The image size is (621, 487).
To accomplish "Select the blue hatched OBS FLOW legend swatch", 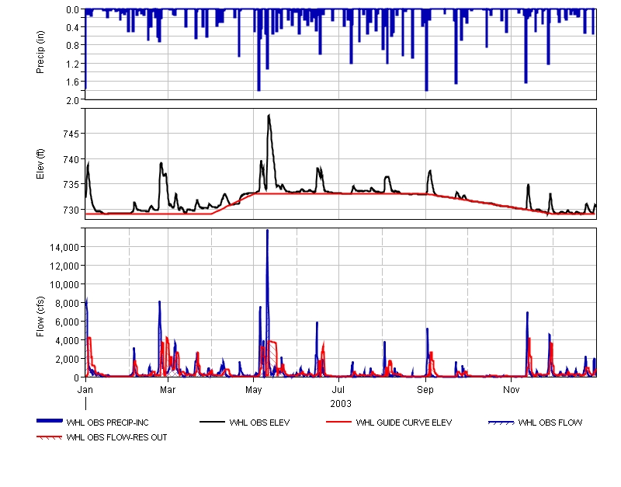I will pos(501,423).
